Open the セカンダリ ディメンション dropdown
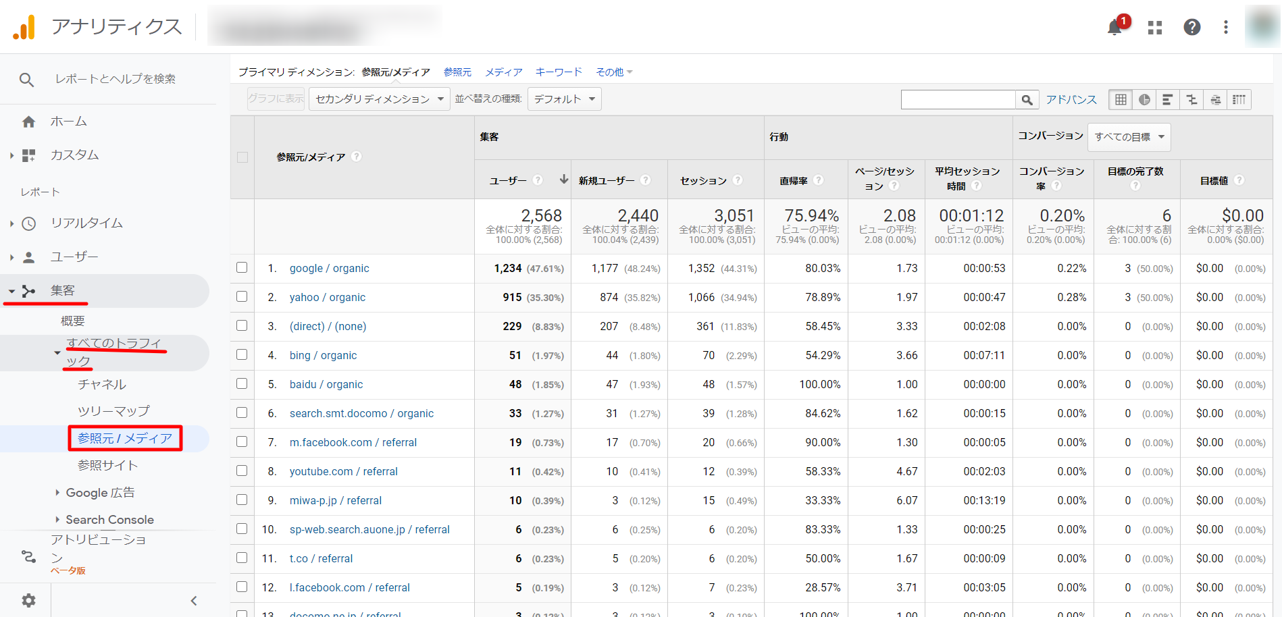The width and height of the screenshot is (1282, 617). 379,99
